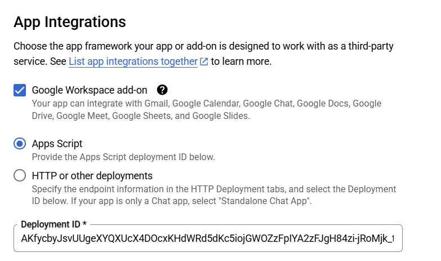Uncheck the Google Workspace add-on checkbox

coord(20,90)
